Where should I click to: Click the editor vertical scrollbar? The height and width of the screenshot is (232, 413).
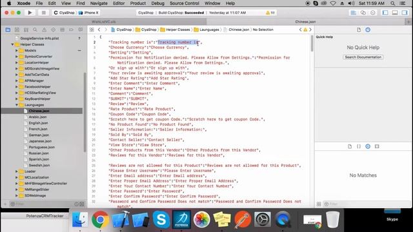click(x=312, y=43)
